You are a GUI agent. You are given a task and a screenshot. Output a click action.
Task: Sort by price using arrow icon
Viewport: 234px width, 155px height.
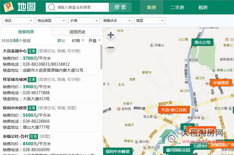[83, 40]
